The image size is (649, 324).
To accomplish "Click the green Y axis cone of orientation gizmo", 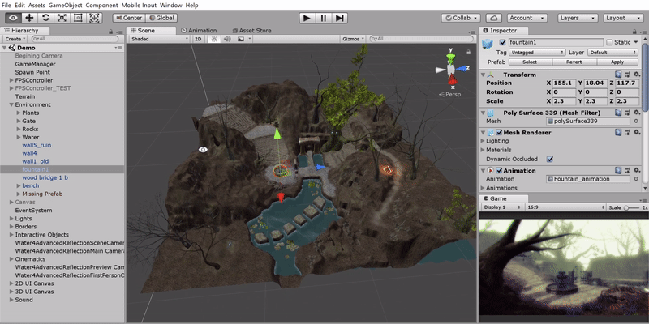I will [x=451, y=58].
